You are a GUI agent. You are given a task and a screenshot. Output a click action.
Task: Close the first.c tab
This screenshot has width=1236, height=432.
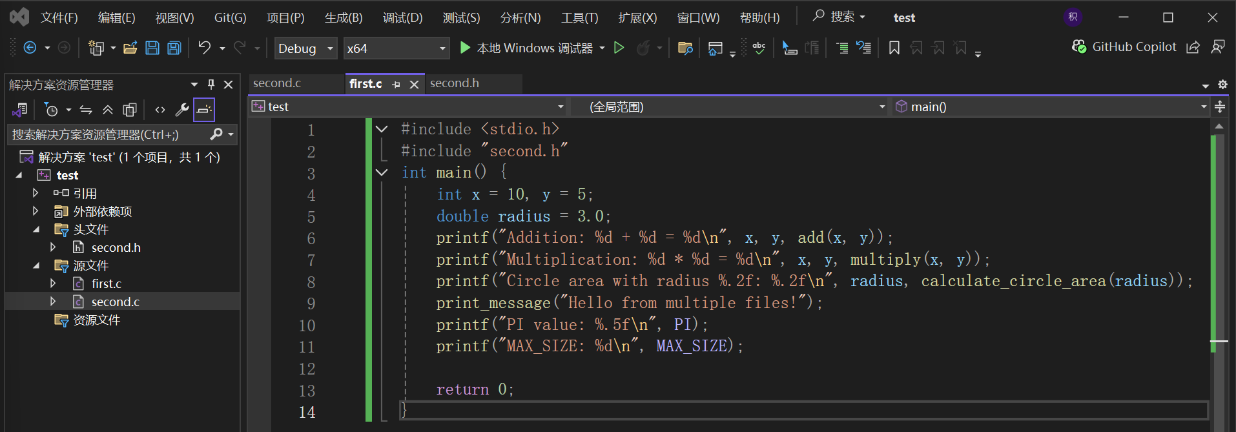coord(415,85)
